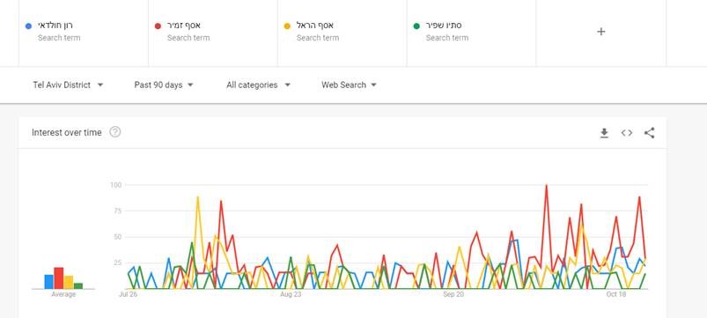Click the yellow dot for אסף הראל
Viewport: 707px width, 318px height.
pyautogui.click(x=287, y=26)
